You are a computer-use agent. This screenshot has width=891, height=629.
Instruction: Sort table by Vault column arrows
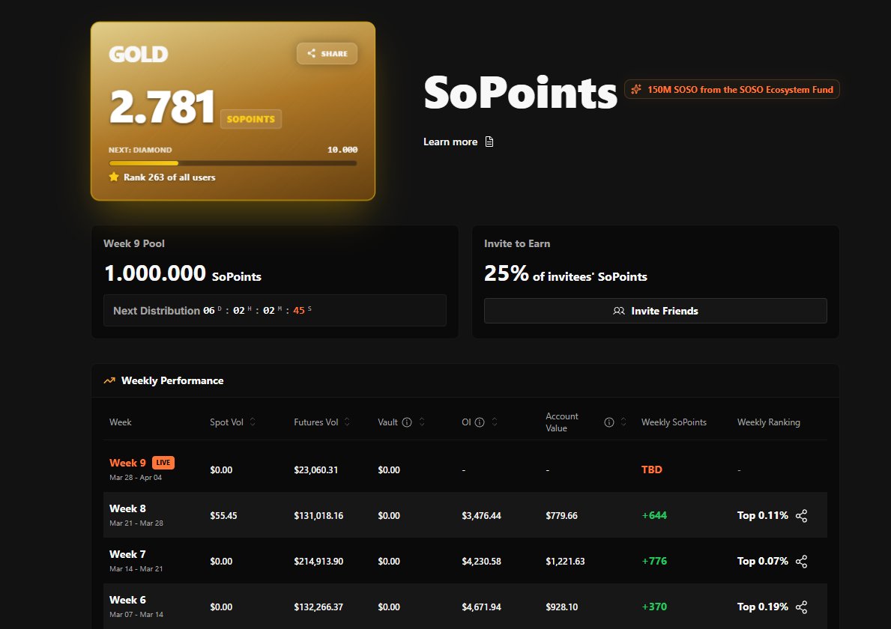pyautogui.click(x=422, y=422)
